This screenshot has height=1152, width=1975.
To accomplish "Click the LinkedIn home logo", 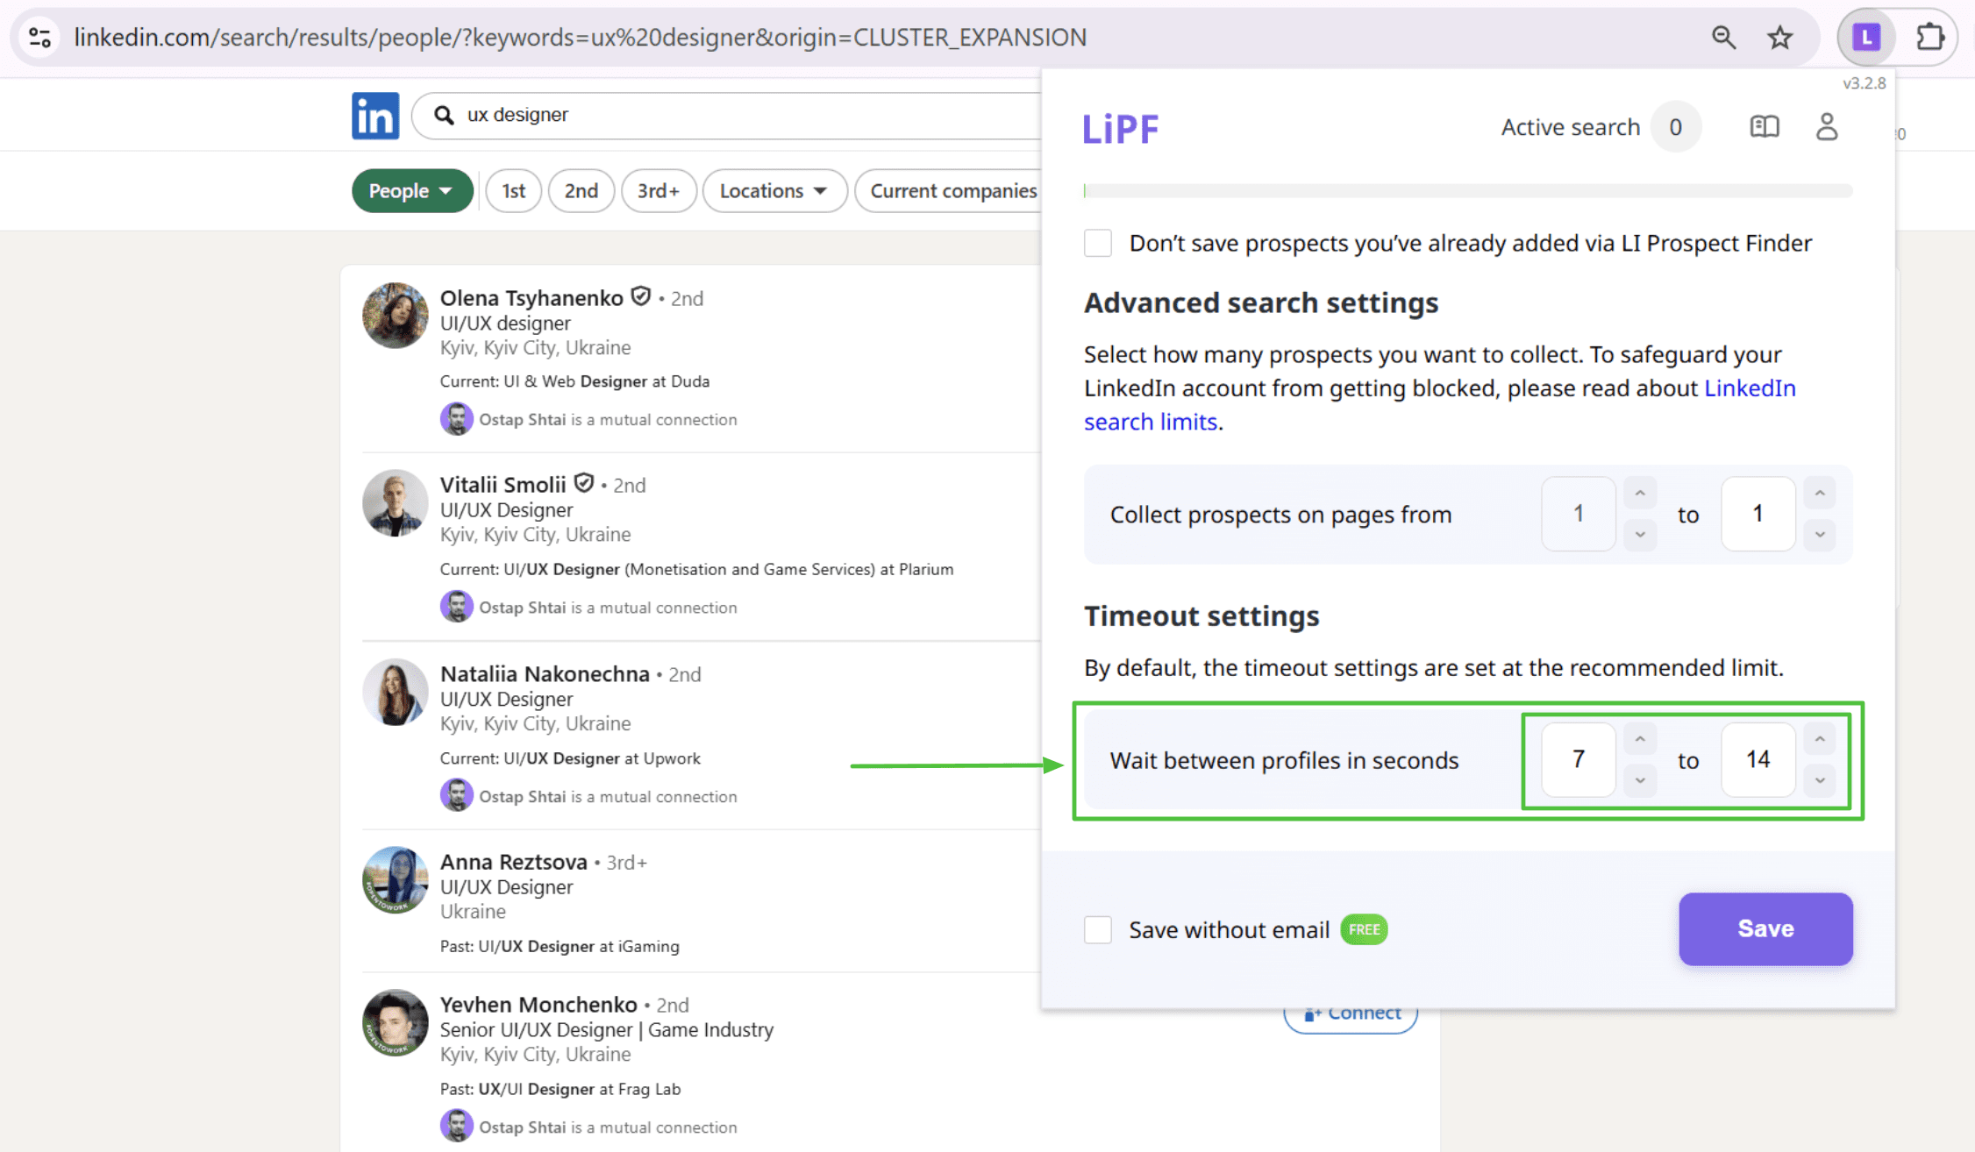I will pyautogui.click(x=375, y=115).
